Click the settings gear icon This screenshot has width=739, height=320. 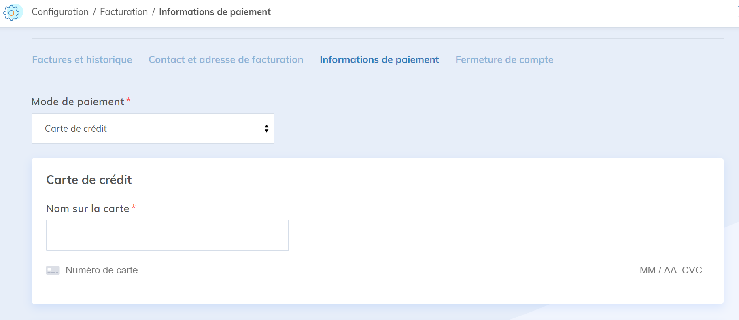[x=12, y=13]
